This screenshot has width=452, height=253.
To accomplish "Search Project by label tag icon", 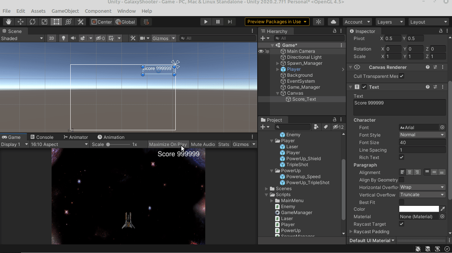I will click(x=326, y=127).
